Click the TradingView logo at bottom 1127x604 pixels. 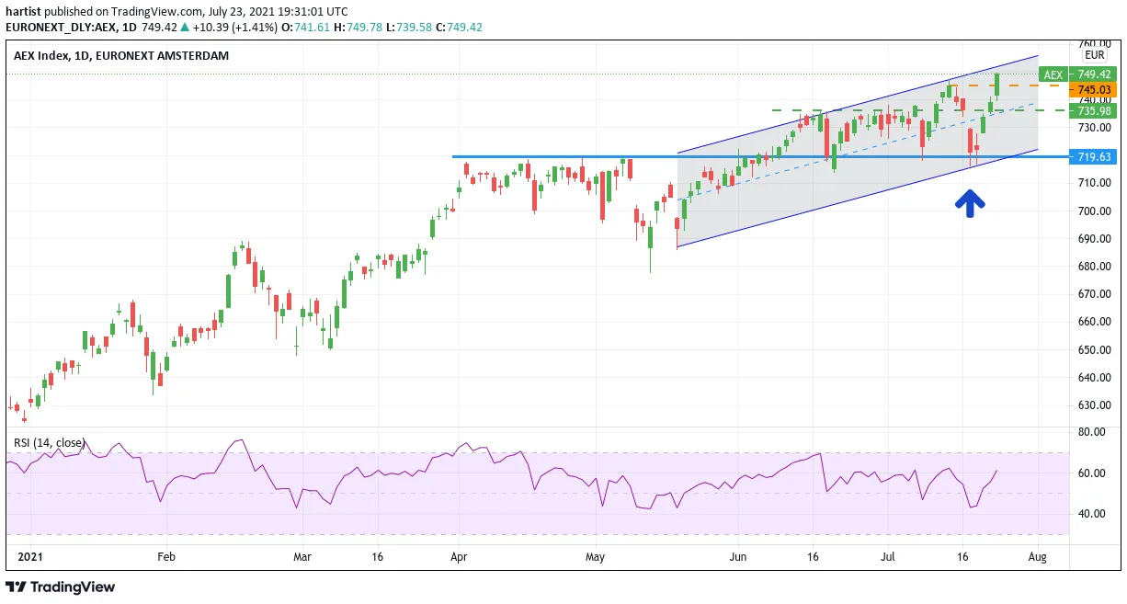61,587
